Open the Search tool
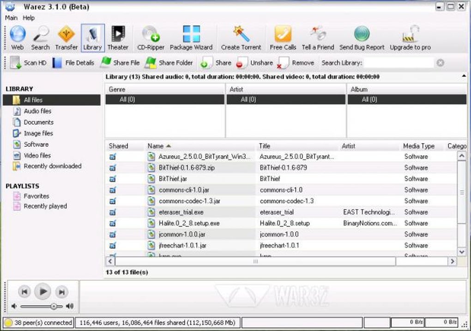Screen dimensions: 471x331 tap(40, 38)
